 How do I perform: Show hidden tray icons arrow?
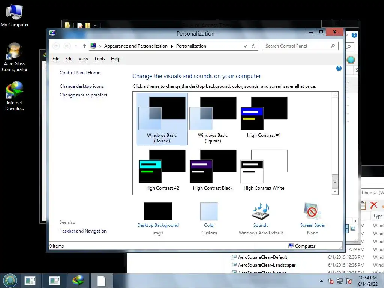click(x=321, y=281)
